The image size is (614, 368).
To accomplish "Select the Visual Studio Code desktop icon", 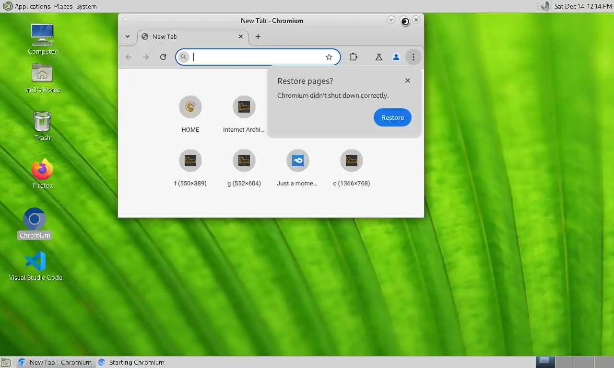I will click(35, 266).
